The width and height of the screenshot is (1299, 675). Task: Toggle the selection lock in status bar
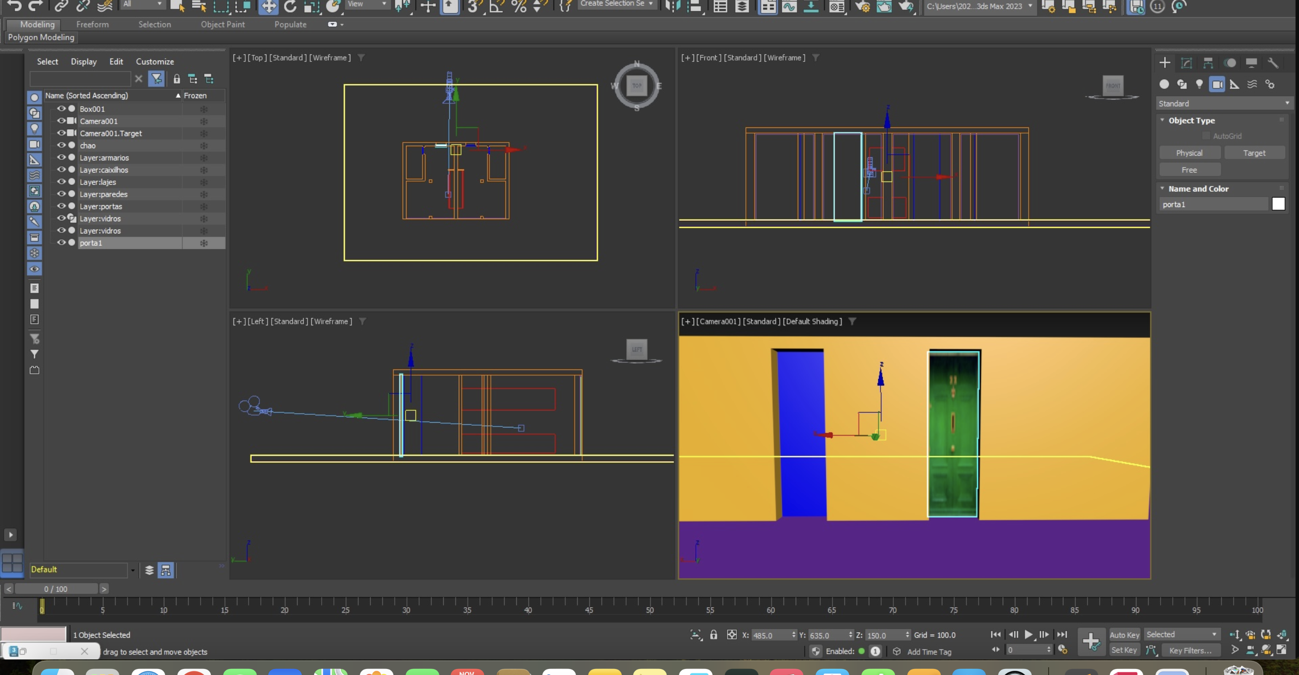713,635
